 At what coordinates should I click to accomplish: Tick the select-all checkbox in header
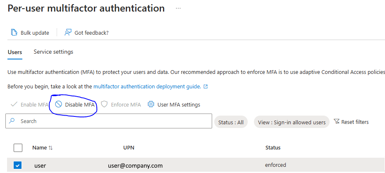pyautogui.click(x=18, y=148)
